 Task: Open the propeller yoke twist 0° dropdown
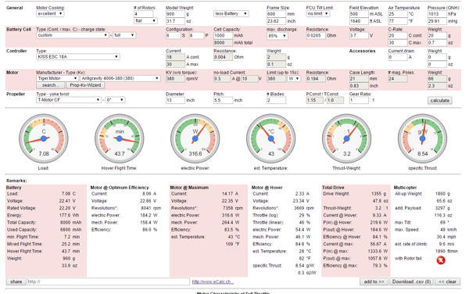pyautogui.click(x=115, y=100)
